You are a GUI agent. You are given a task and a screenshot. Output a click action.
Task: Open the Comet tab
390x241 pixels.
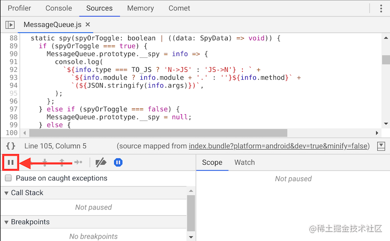(179, 8)
